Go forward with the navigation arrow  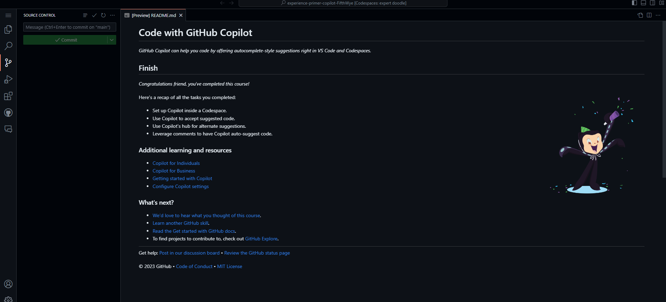tap(231, 3)
